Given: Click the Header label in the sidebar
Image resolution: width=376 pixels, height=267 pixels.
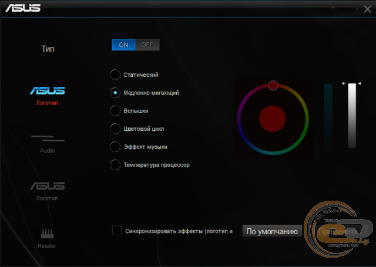Looking at the screenshot, I should (x=47, y=246).
